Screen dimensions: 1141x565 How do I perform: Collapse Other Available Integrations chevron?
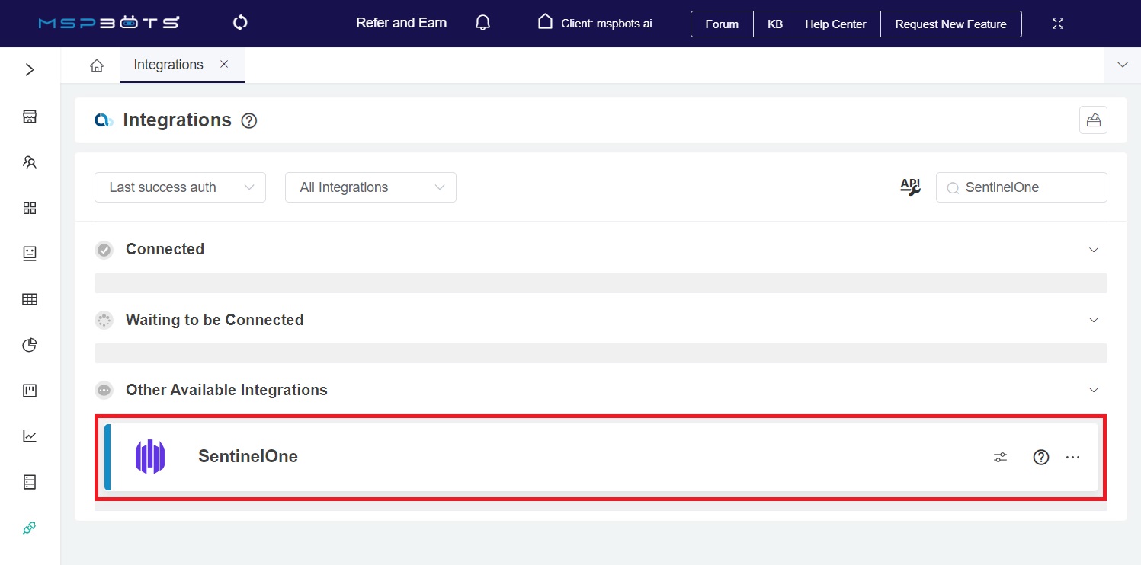click(x=1094, y=390)
